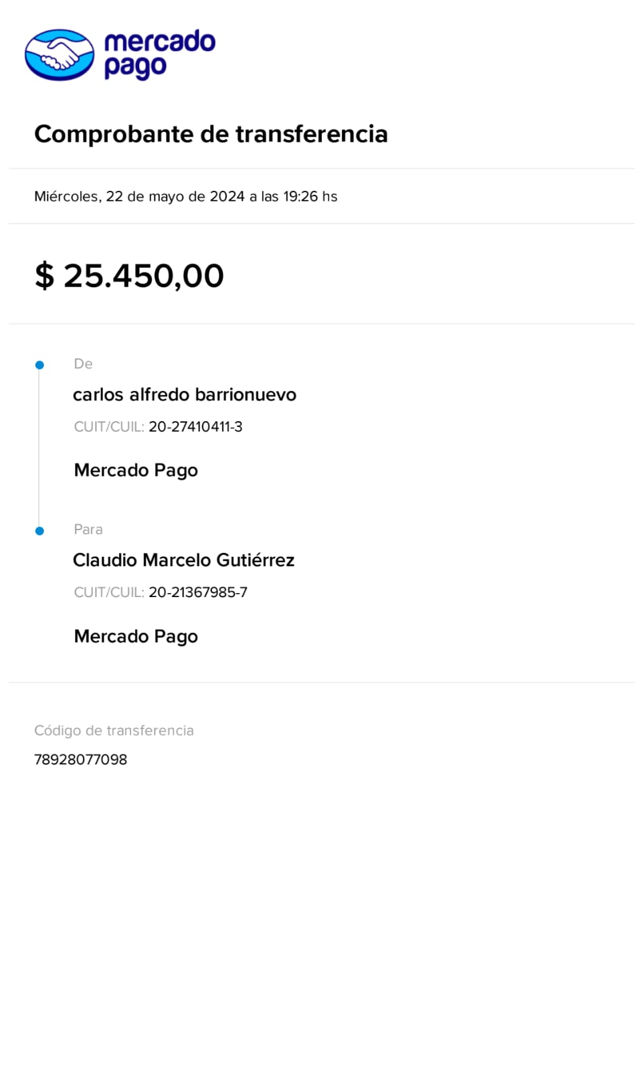The height and width of the screenshot is (1071, 643).
Task: Click the dollar sign before the amount
Action: pyautogui.click(x=44, y=276)
